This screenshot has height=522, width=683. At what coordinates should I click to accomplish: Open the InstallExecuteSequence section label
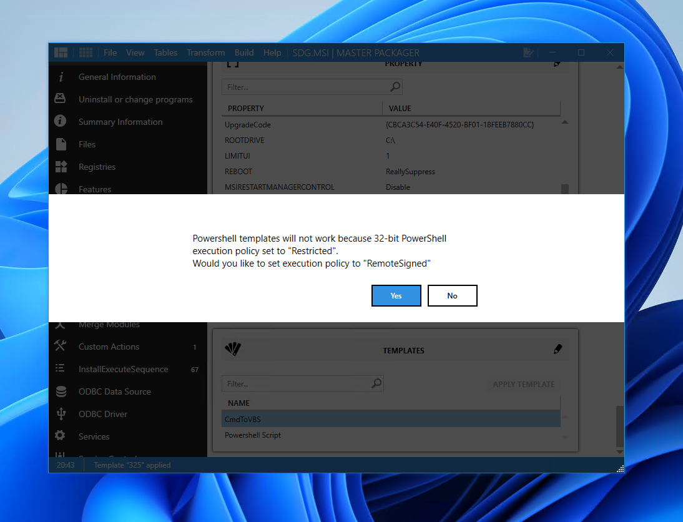(x=123, y=369)
